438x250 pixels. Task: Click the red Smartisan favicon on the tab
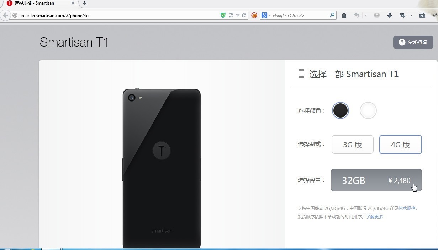coord(10,3)
